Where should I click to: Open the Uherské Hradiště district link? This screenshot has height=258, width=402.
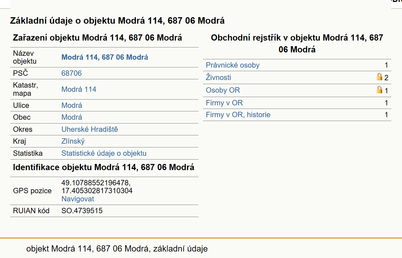[90, 129]
